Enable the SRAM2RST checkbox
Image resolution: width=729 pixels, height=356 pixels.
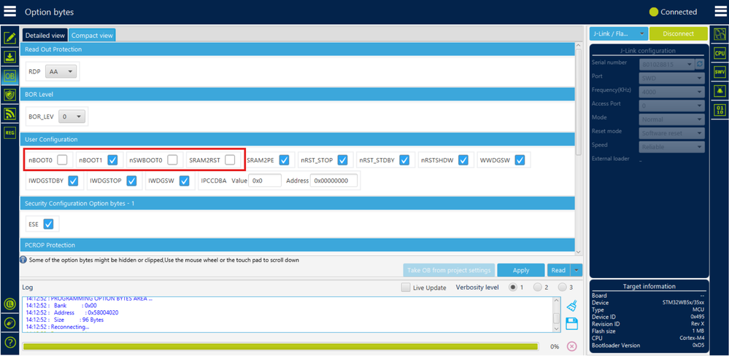click(230, 160)
